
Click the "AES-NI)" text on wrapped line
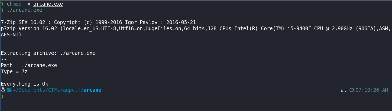pos(11,35)
